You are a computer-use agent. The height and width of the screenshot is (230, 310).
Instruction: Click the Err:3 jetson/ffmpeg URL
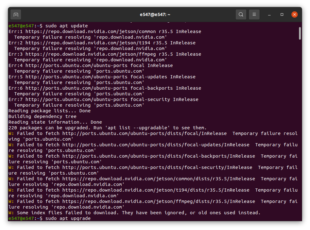pyautogui.click(x=90, y=54)
